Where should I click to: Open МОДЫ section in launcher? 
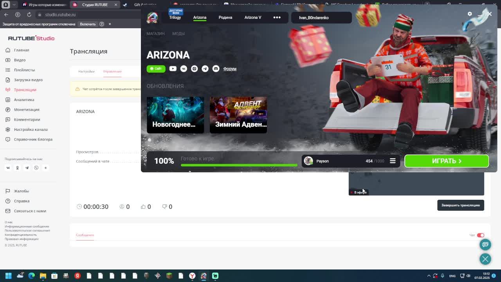point(178,34)
